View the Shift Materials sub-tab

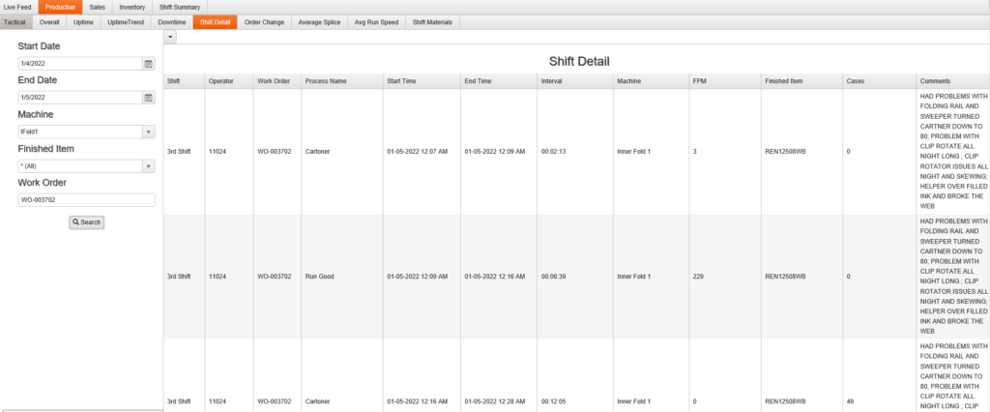(x=432, y=22)
